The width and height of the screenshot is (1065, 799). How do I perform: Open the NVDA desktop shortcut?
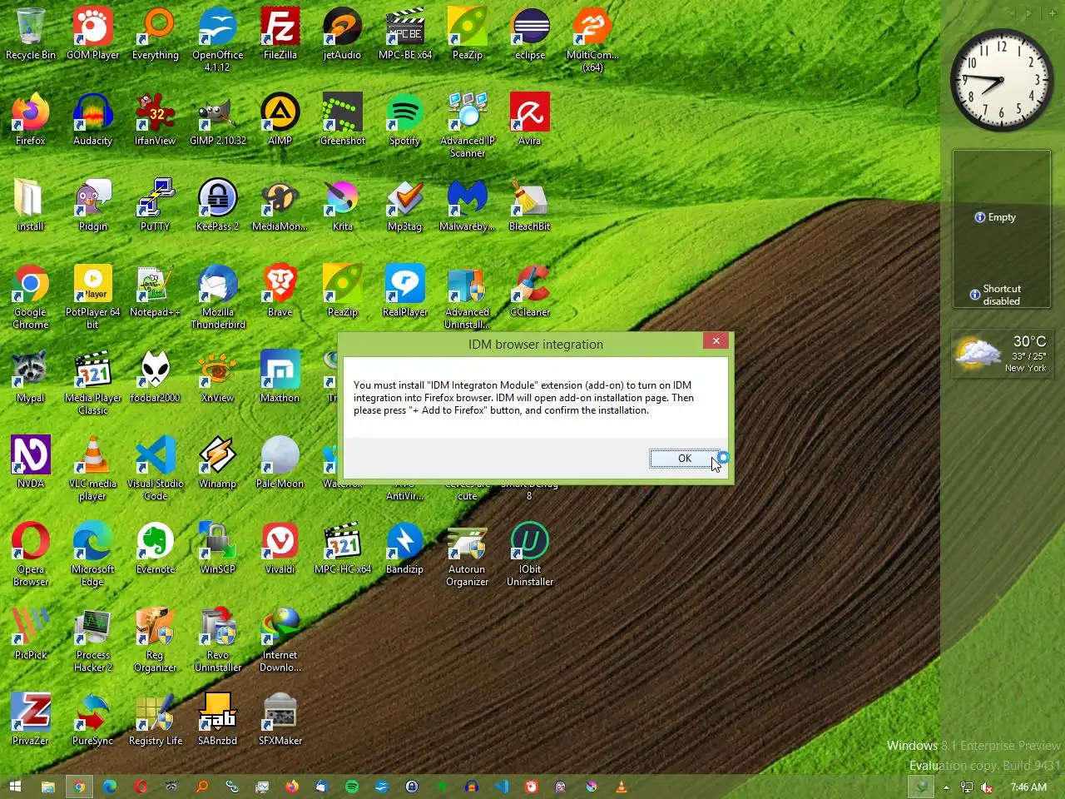(x=31, y=463)
